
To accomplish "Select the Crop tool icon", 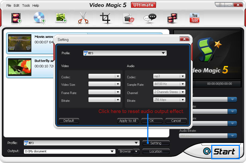I will pyautogui.click(x=105, y=18).
